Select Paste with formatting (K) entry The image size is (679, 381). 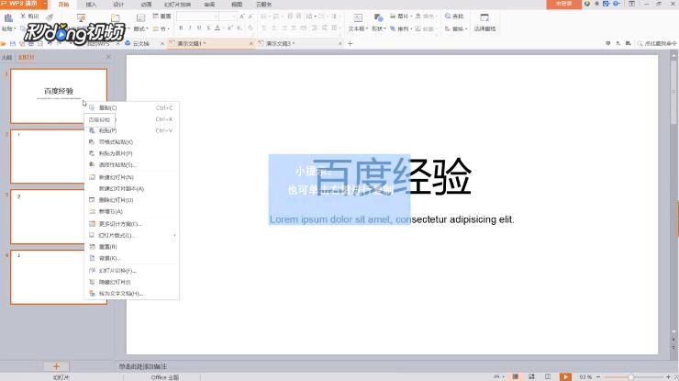(x=131, y=141)
